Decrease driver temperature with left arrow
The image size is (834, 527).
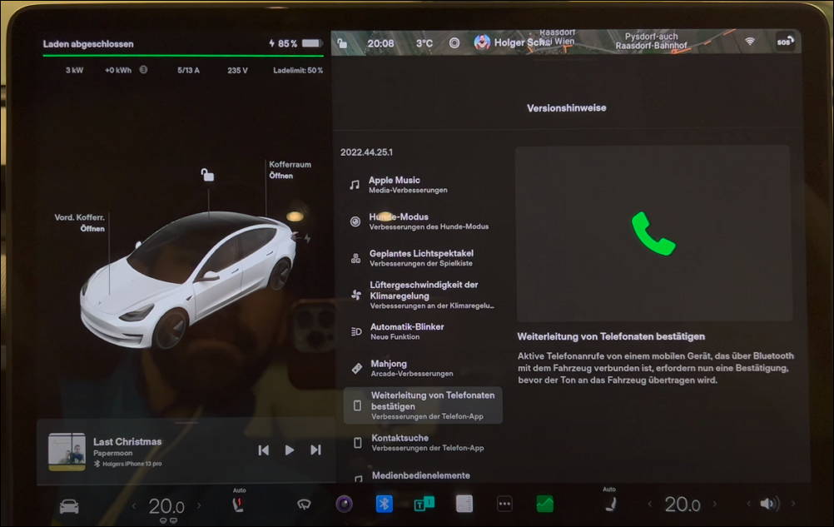134,505
